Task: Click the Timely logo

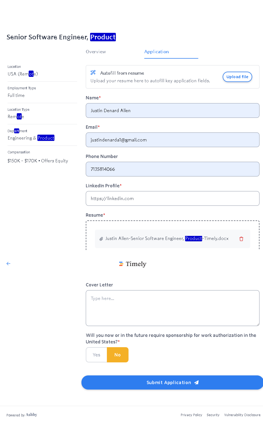Action: pyautogui.click(x=133, y=264)
